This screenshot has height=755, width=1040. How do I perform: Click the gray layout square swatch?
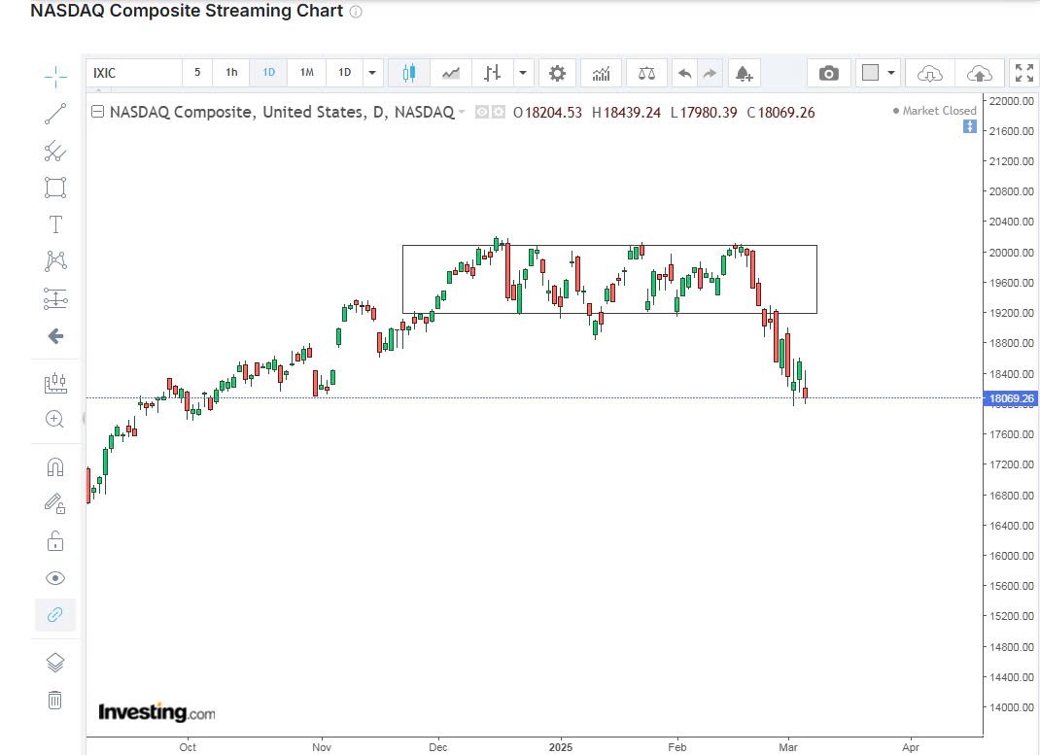tap(870, 72)
